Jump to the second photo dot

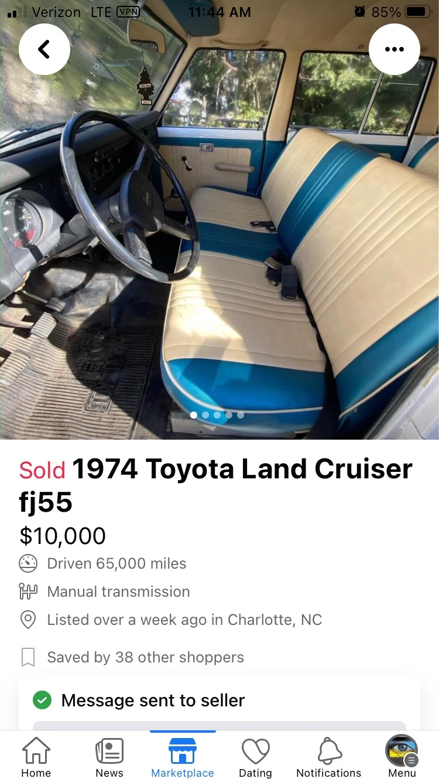tap(205, 415)
